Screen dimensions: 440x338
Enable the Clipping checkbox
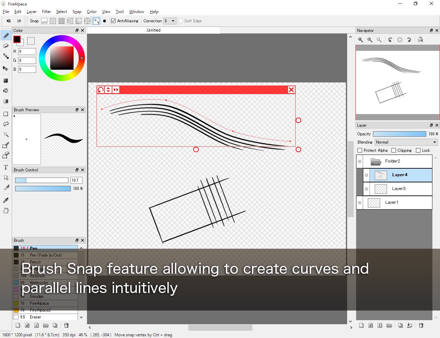(x=394, y=150)
